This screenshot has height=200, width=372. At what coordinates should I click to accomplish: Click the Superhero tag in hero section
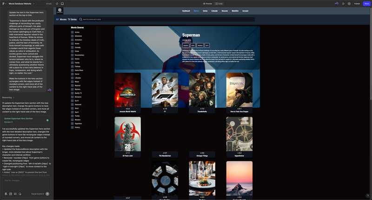[x=186, y=45]
